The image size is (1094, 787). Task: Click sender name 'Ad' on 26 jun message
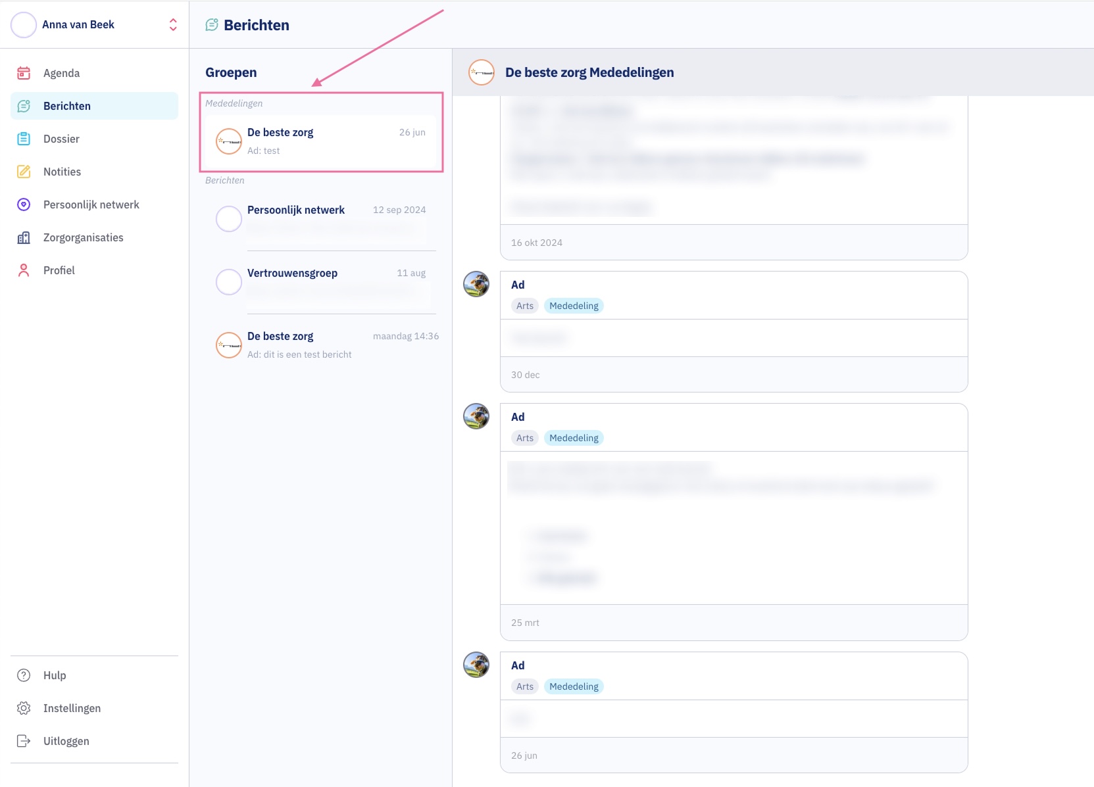pyautogui.click(x=518, y=665)
